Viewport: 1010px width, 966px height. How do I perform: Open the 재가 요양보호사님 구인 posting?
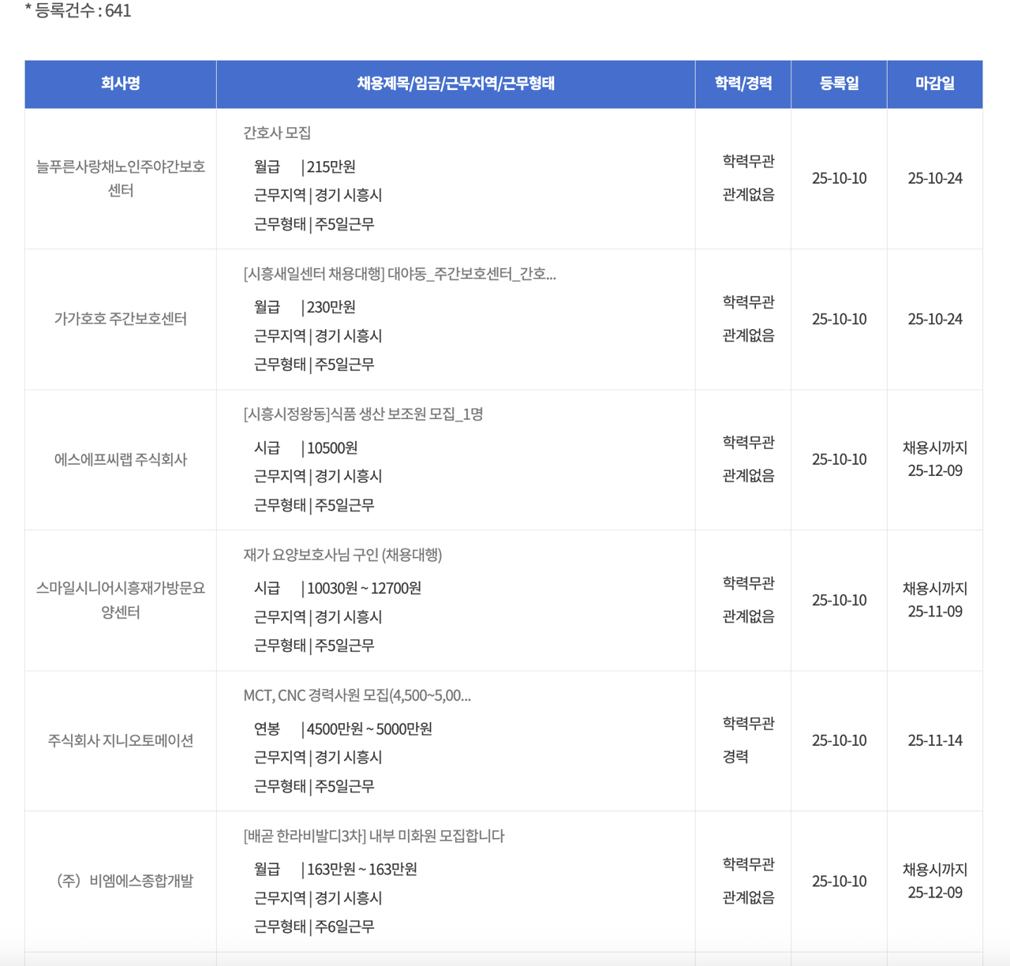tap(342, 555)
